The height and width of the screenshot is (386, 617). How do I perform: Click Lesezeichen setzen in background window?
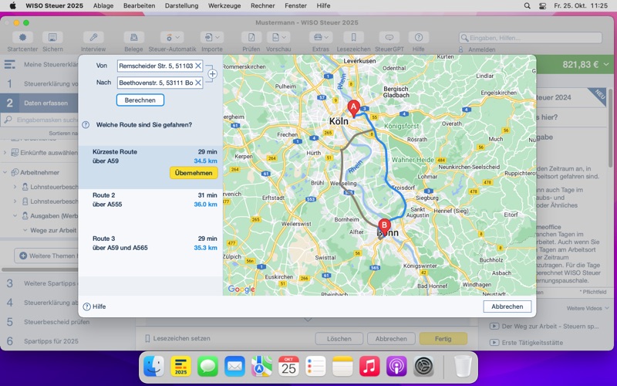[x=177, y=338]
